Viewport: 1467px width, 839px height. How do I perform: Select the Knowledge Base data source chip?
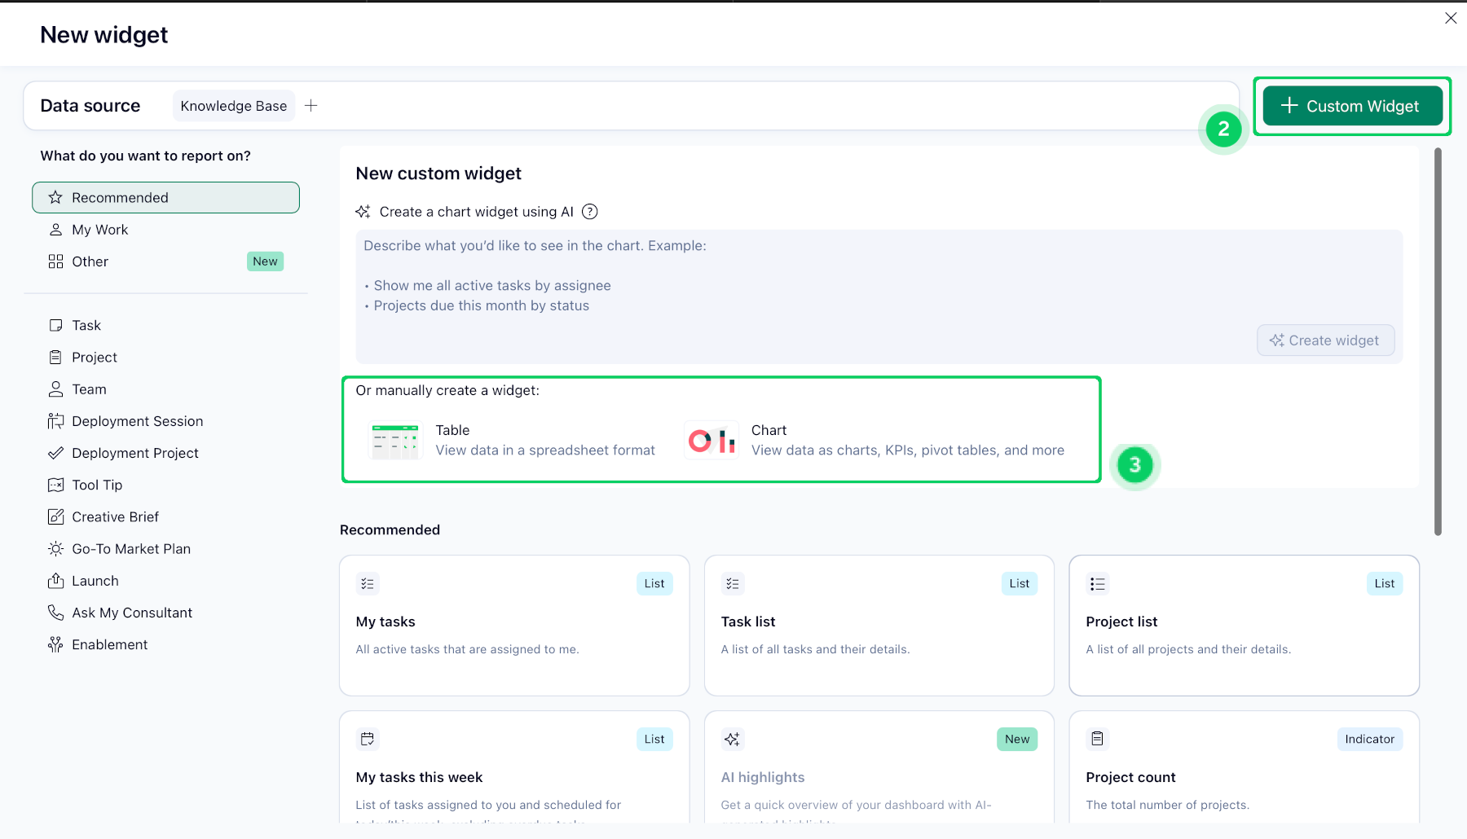point(234,106)
